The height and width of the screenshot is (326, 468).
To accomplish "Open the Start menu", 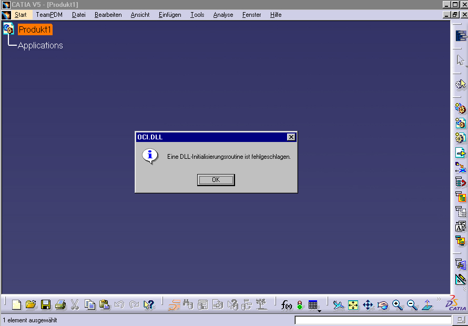I will click(x=21, y=15).
